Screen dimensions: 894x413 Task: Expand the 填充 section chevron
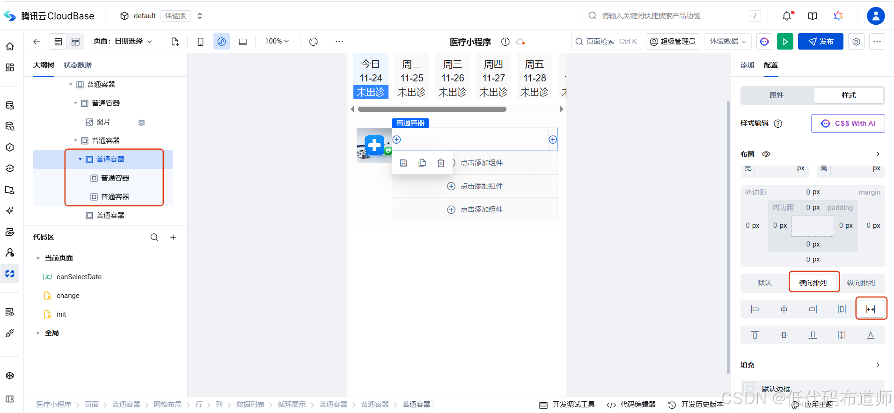click(x=878, y=365)
